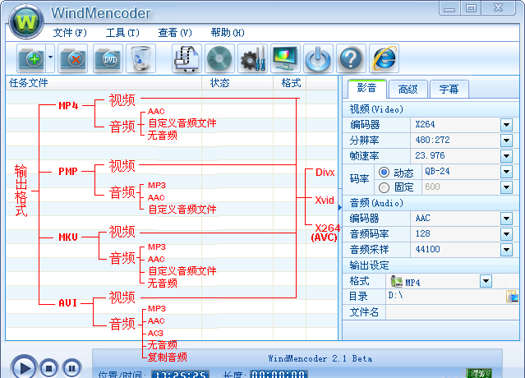Click the Play button

pyautogui.click(x=24, y=367)
